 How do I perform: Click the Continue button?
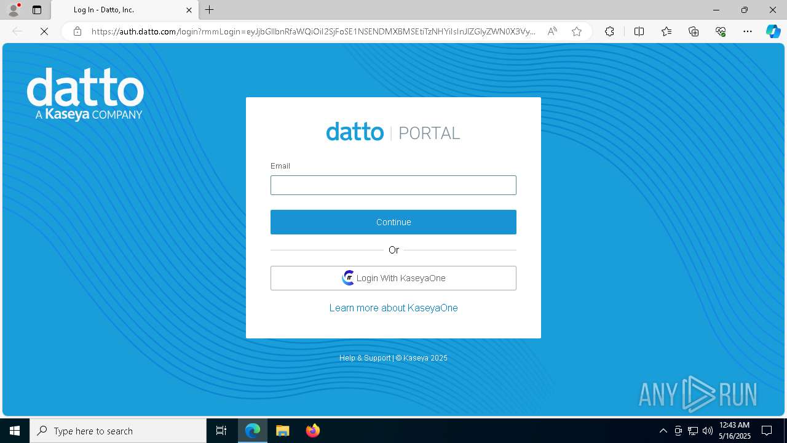tap(393, 222)
